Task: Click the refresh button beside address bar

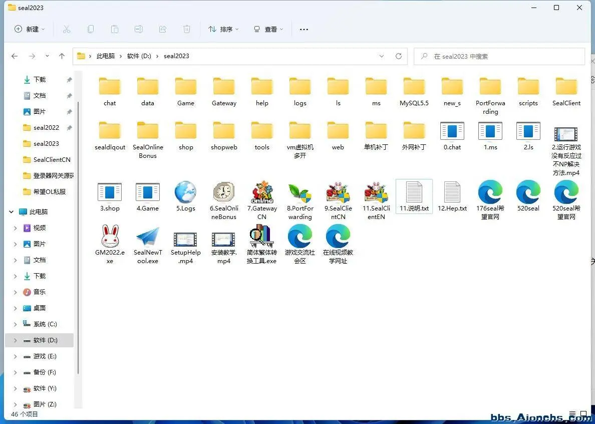Action: pos(399,56)
